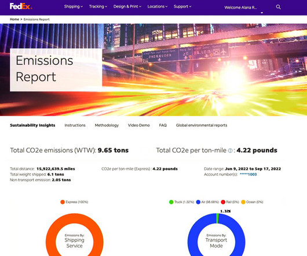Switch to the Methodology tab

(107, 125)
